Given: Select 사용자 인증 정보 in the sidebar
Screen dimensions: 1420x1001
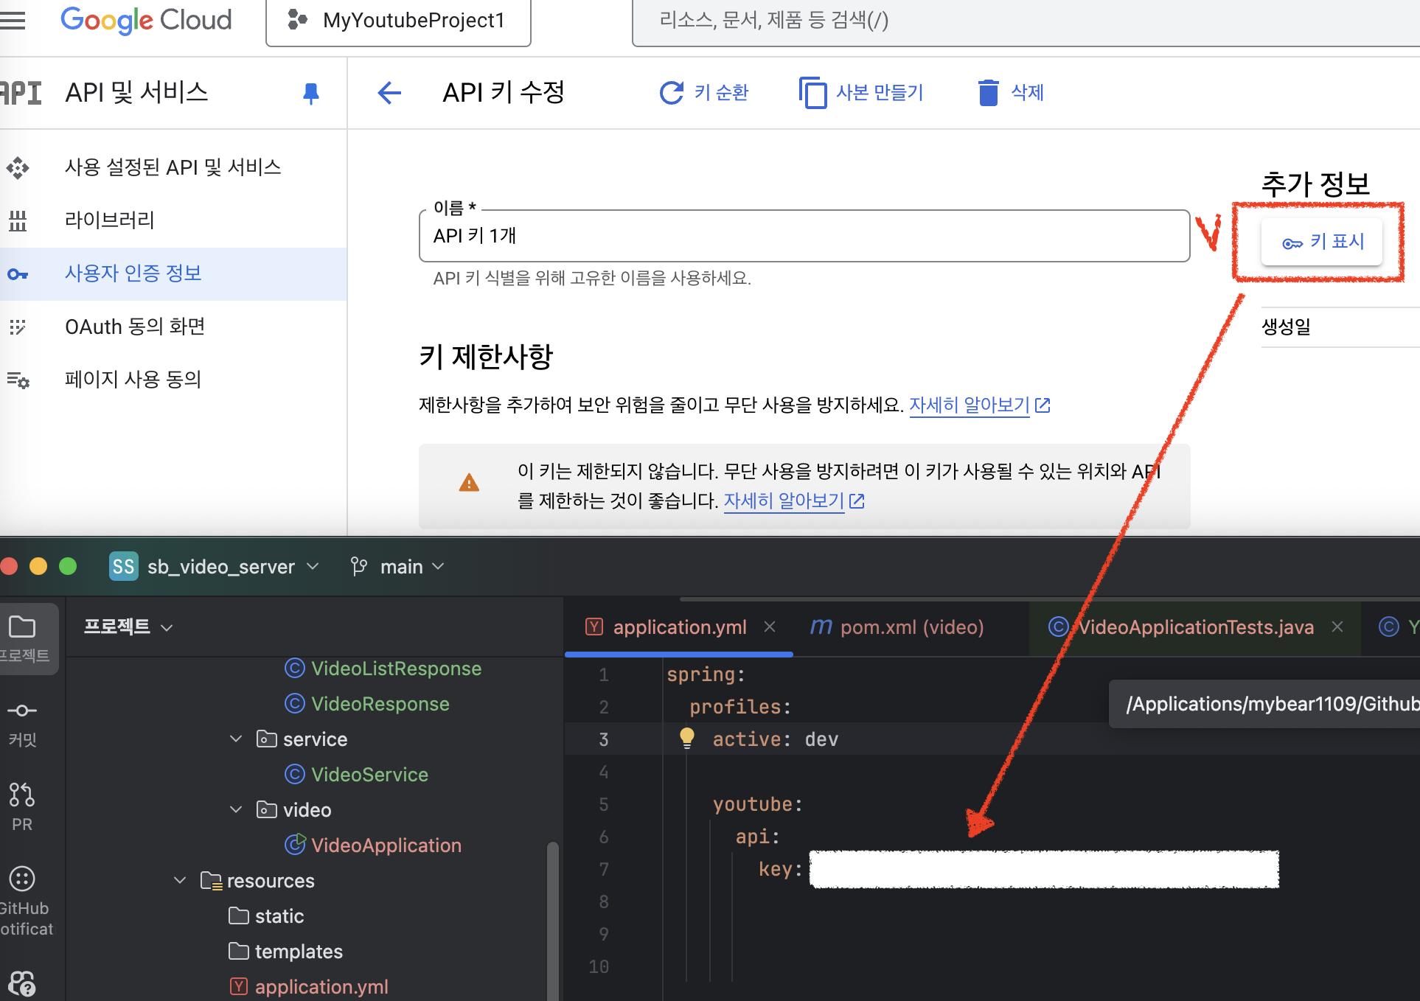Looking at the screenshot, I should tap(173, 273).
